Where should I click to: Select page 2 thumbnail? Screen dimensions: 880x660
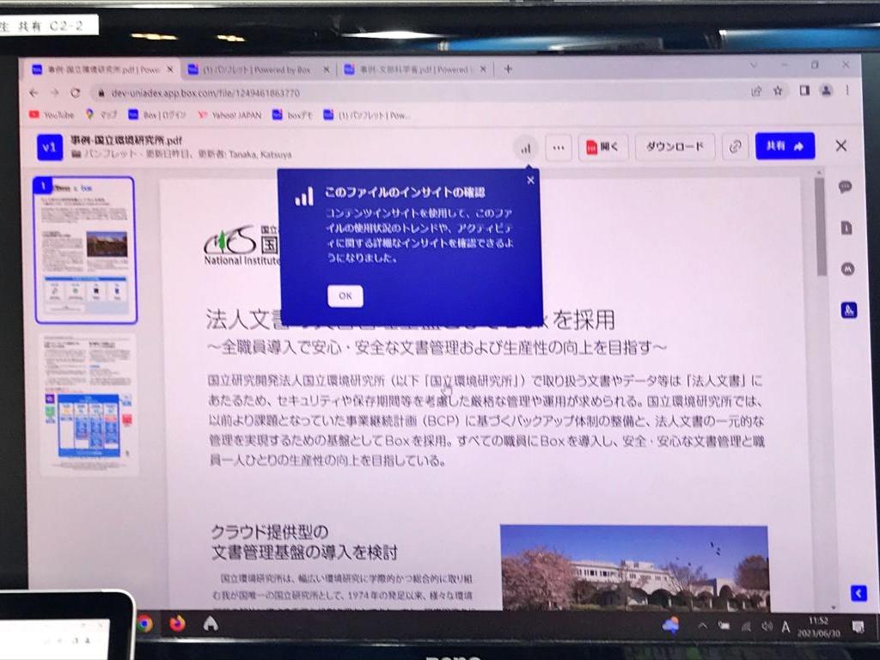tap(89, 404)
